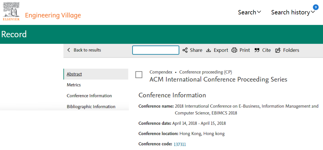Viewport: 323px width, 150px height.
Task: Click the Print printer icon
Action: [x=234, y=50]
